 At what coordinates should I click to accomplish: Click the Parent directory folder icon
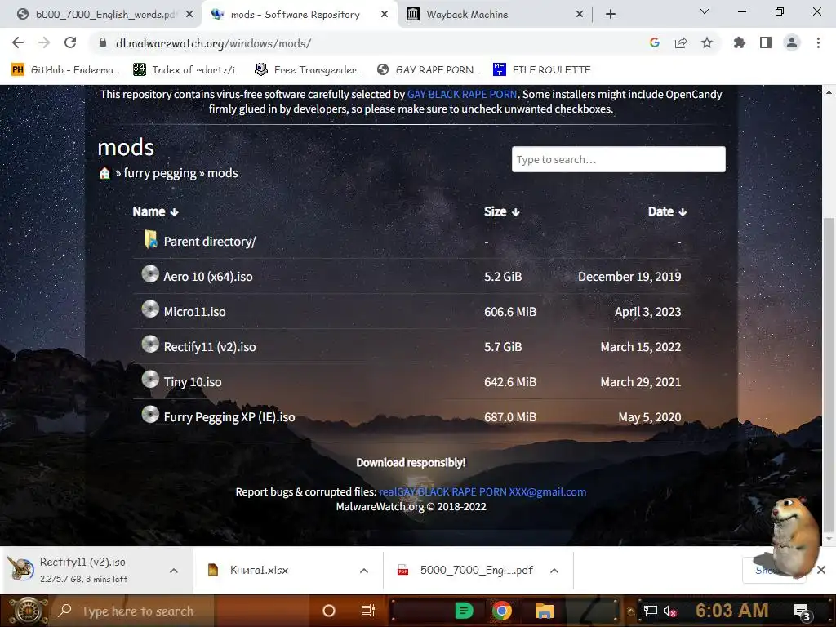(150, 240)
